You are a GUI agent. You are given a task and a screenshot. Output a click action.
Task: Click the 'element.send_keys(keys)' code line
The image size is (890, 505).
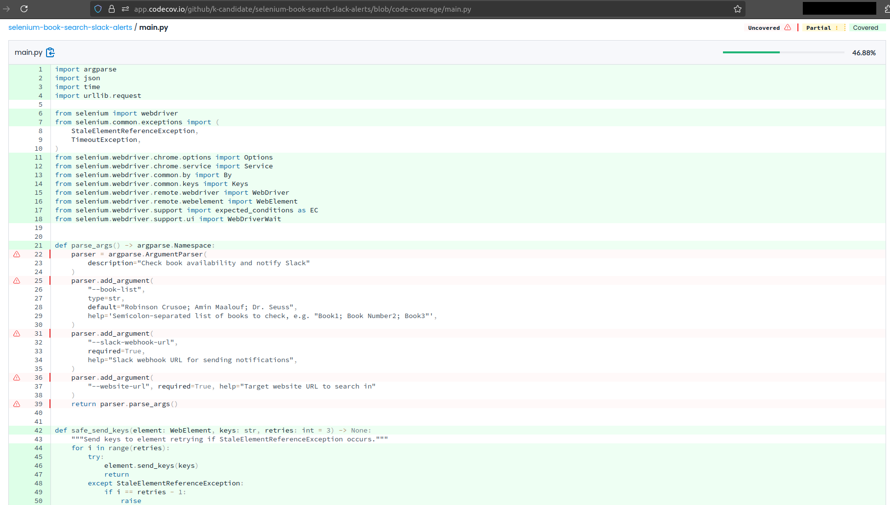[151, 466]
